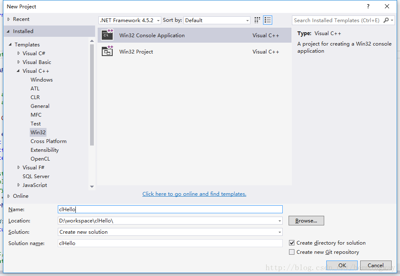Switch to small icons view
Image resolution: width=400 pixels, height=276 pixels.
pyautogui.click(x=257, y=20)
